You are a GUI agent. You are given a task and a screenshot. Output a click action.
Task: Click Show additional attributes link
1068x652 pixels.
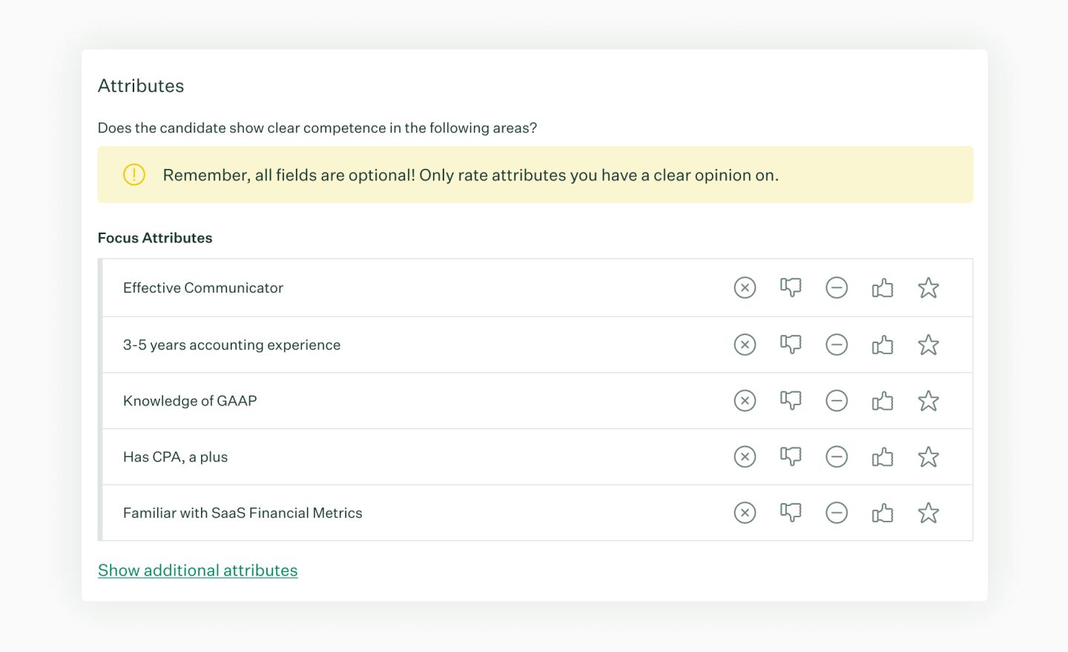pos(198,570)
